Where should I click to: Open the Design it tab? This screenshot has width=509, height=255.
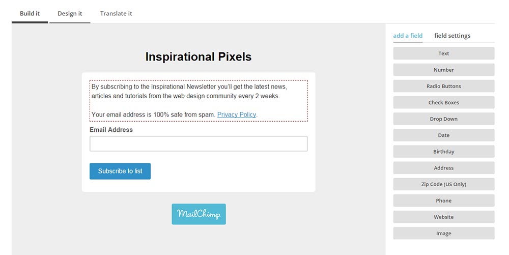point(70,14)
